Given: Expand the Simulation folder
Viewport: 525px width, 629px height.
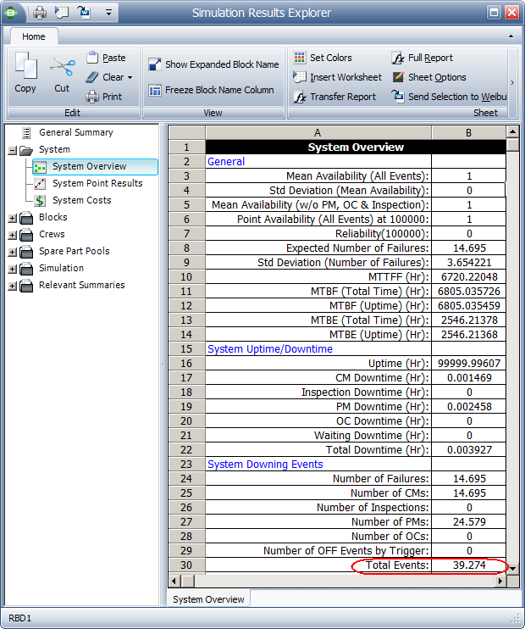Looking at the screenshot, I should coord(13,270).
